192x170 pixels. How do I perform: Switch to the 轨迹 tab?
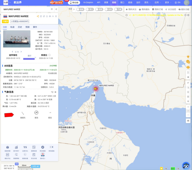(x=12, y=27)
